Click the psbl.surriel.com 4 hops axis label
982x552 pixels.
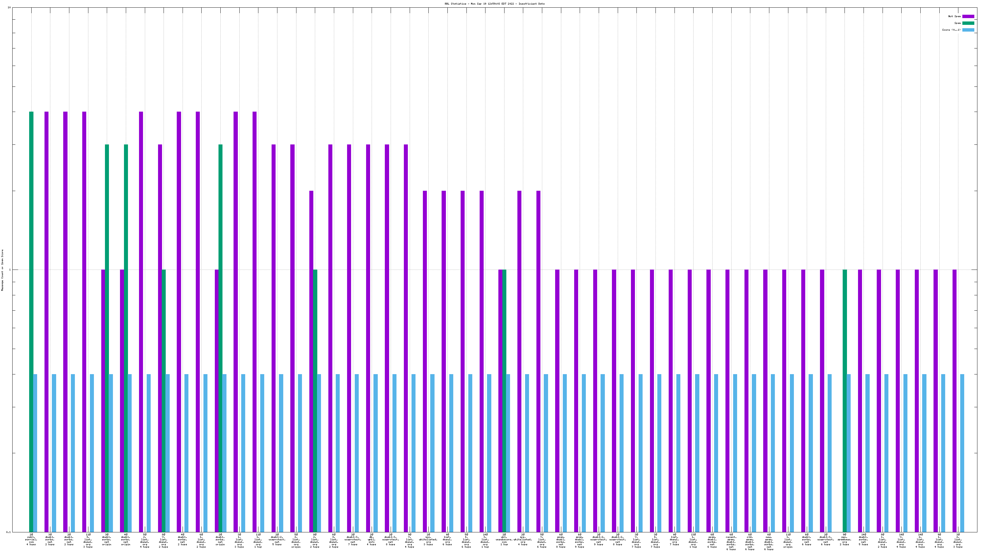[31, 539]
